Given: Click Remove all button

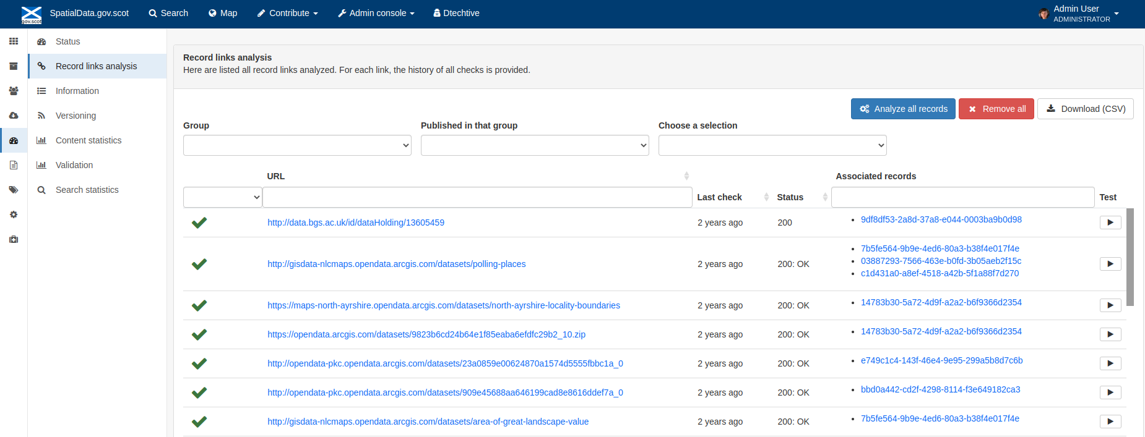Looking at the screenshot, I should click(x=996, y=109).
